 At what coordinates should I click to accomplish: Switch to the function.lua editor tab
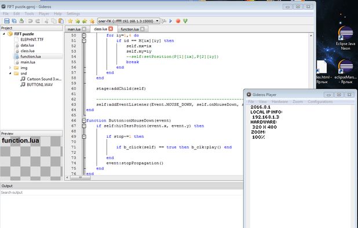point(130,29)
